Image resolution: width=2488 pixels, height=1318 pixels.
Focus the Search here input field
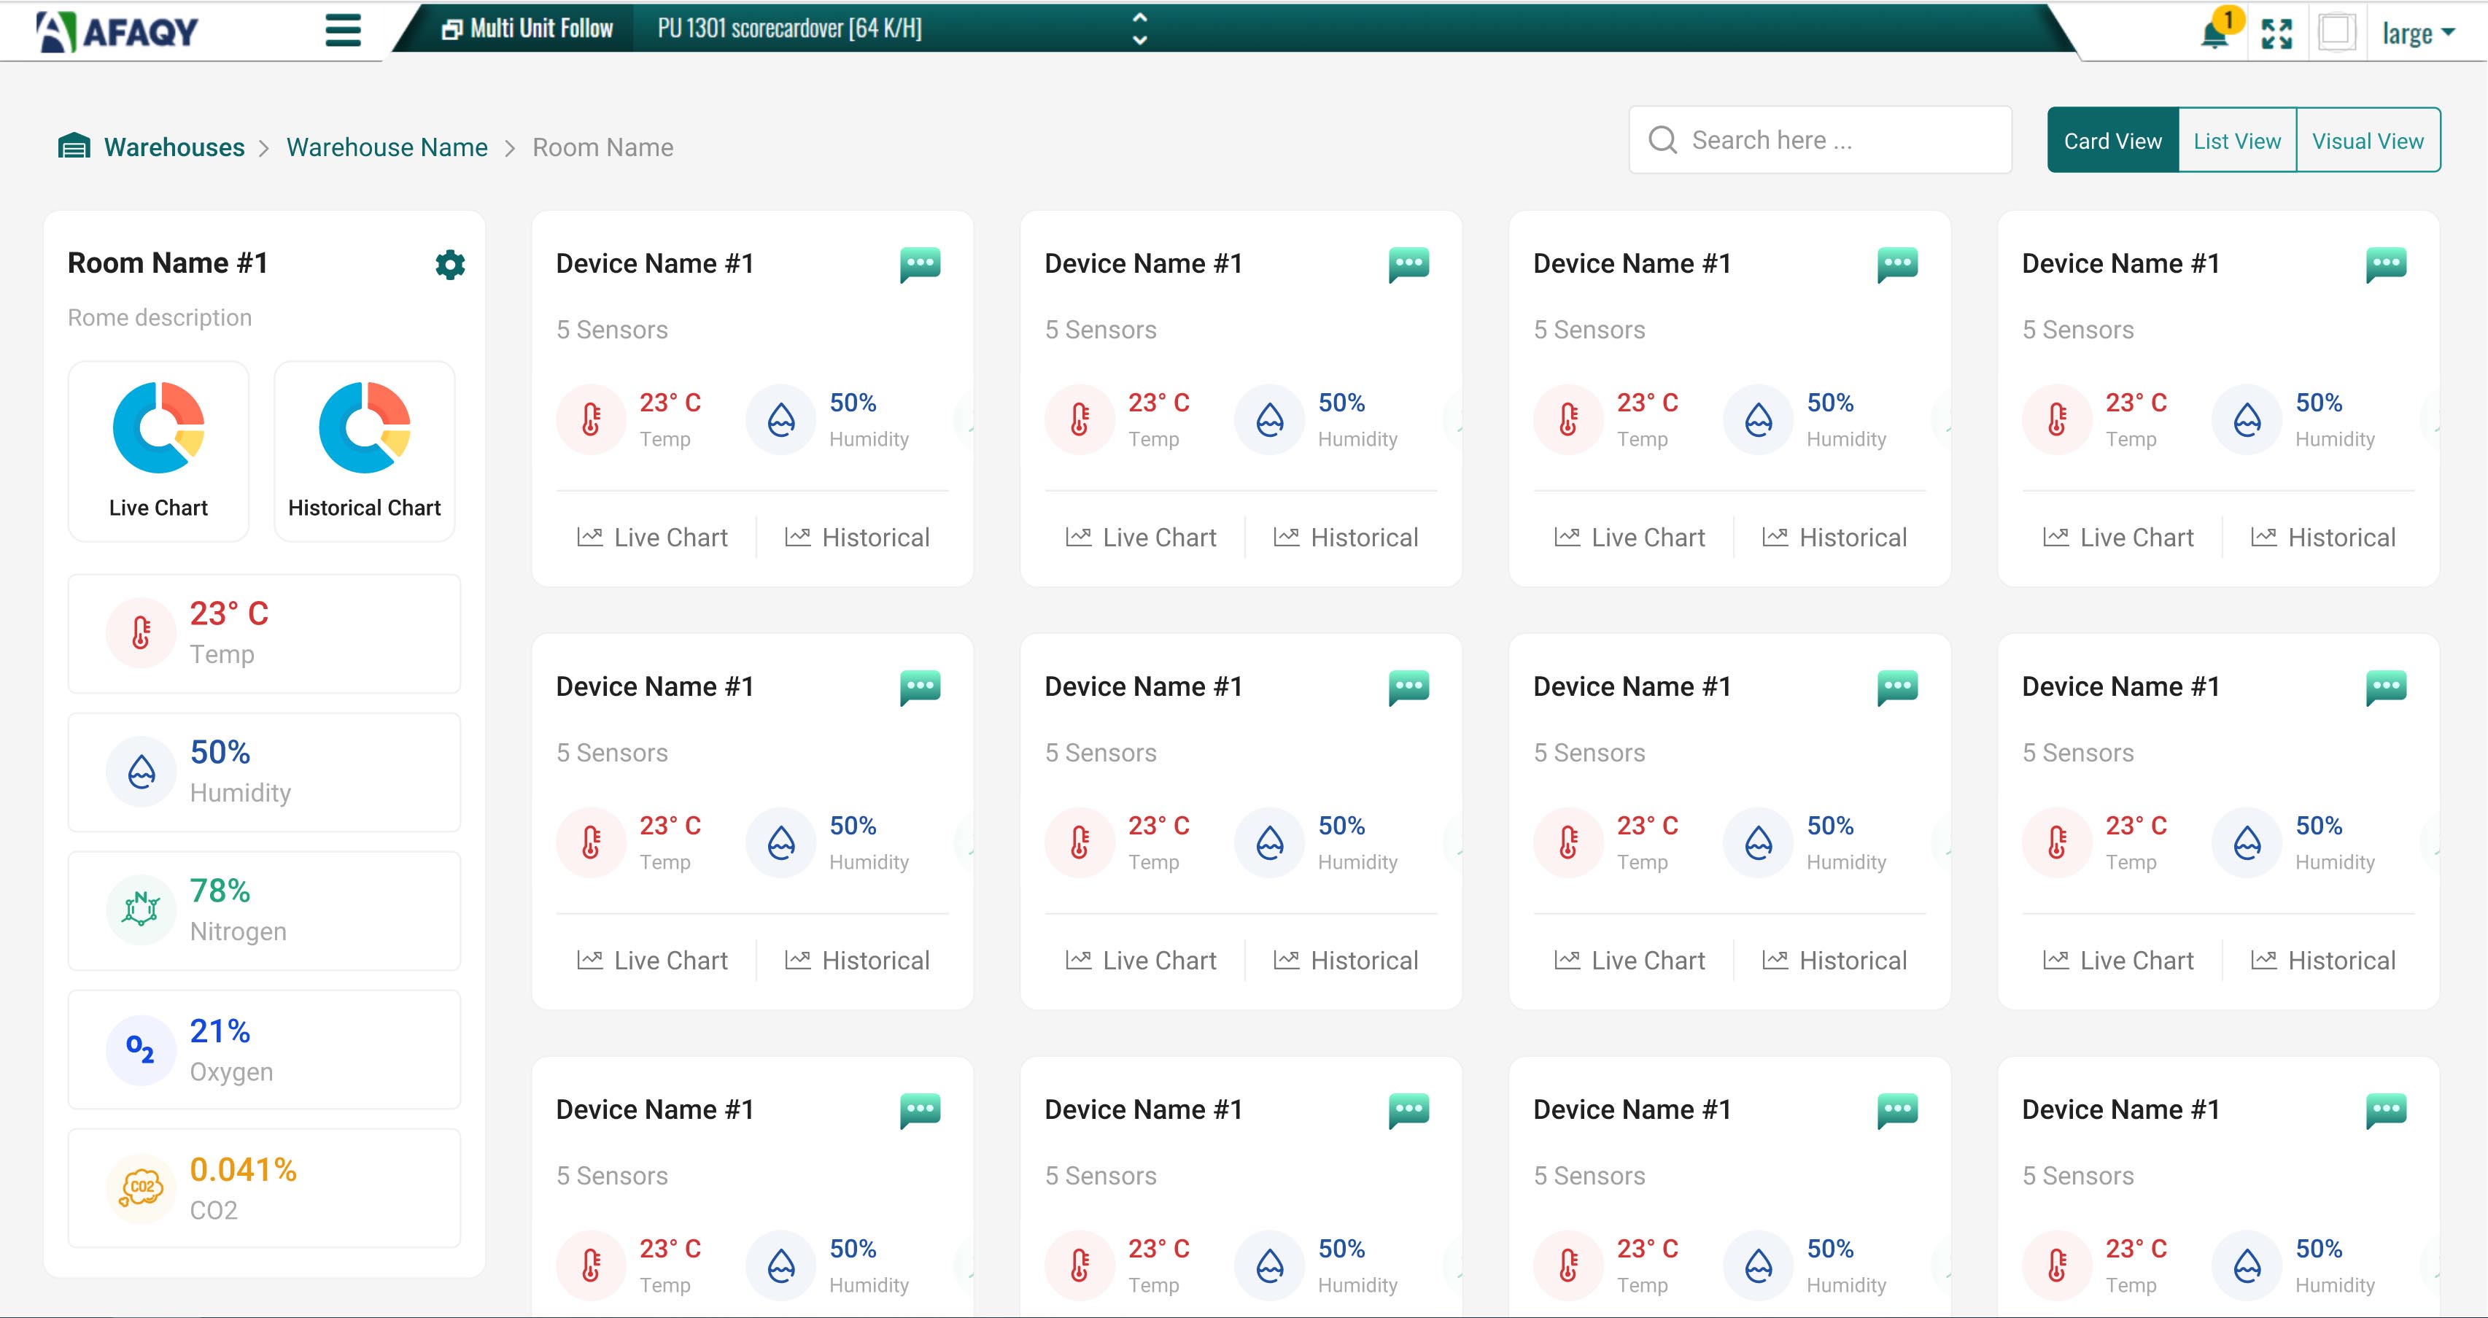click(1820, 140)
